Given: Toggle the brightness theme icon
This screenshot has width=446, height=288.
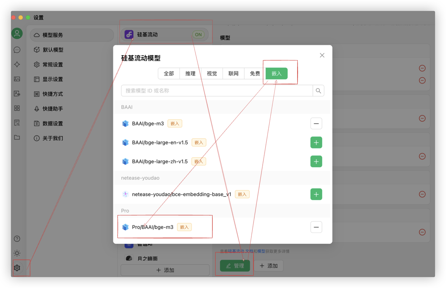Looking at the screenshot, I should click(x=17, y=253).
